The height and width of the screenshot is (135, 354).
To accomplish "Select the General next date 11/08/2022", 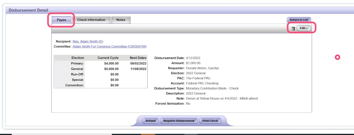I will coord(138,69).
